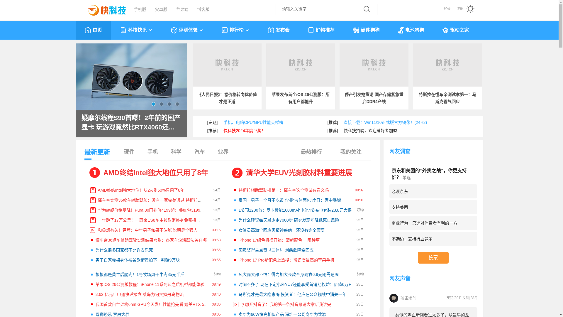Switch to the 手机 tab
The width and height of the screenshot is (563, 317).
coord(152,152)
